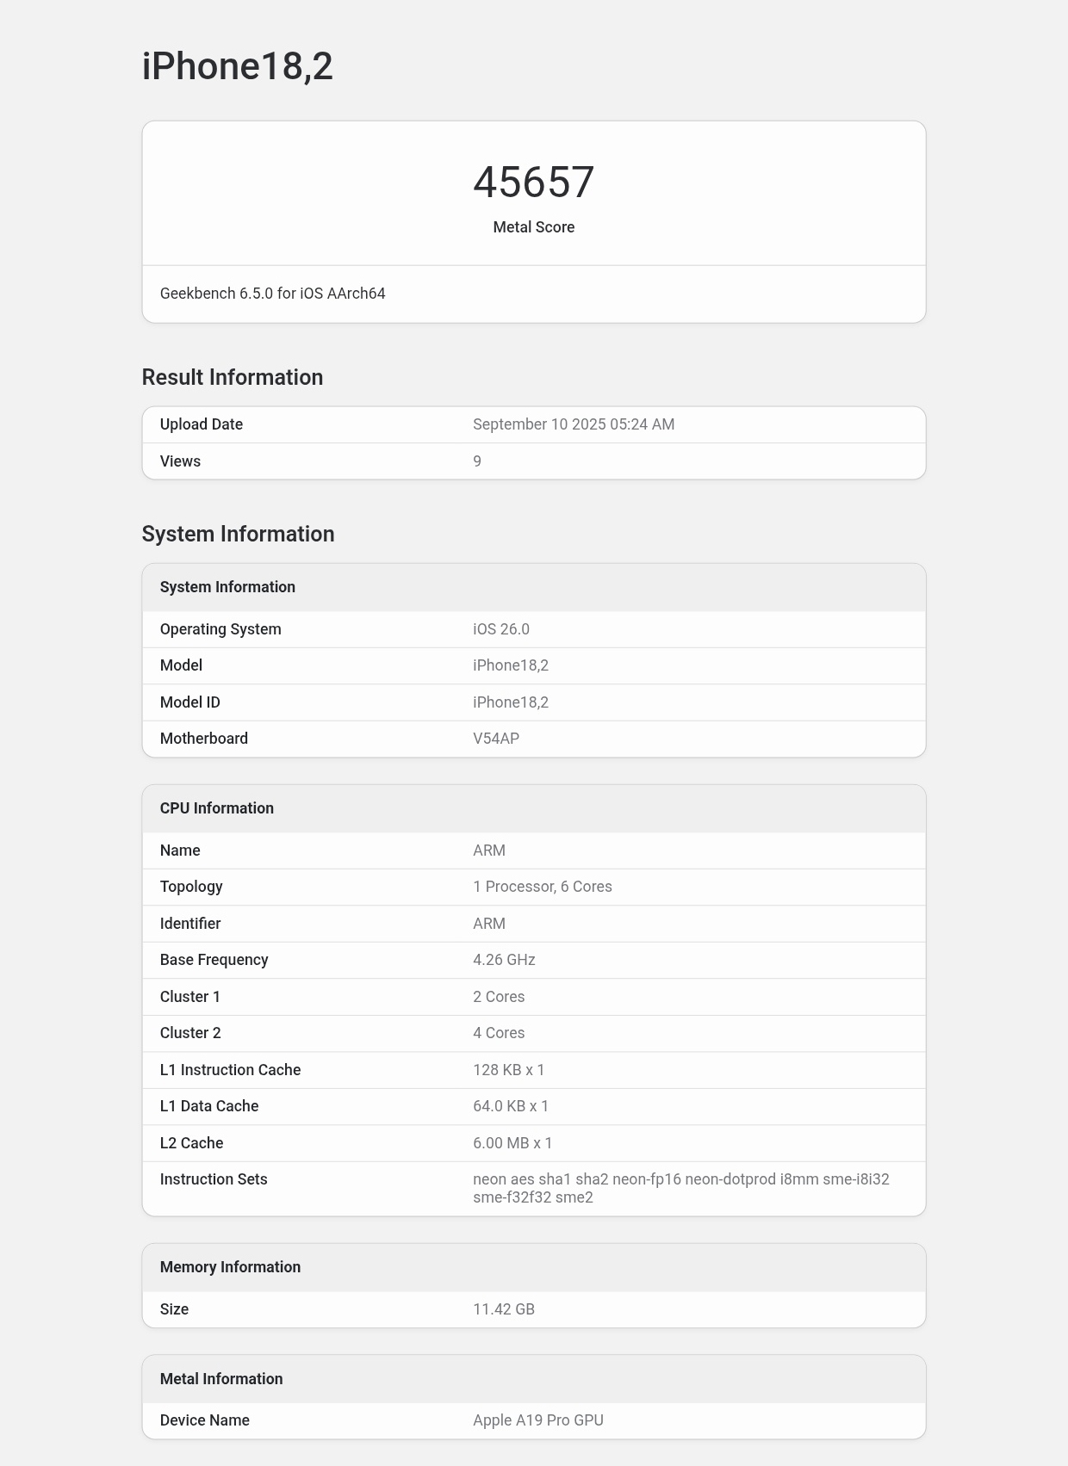
Task: Click the Upload Date value September 10 2025
Action: [573, 424]
